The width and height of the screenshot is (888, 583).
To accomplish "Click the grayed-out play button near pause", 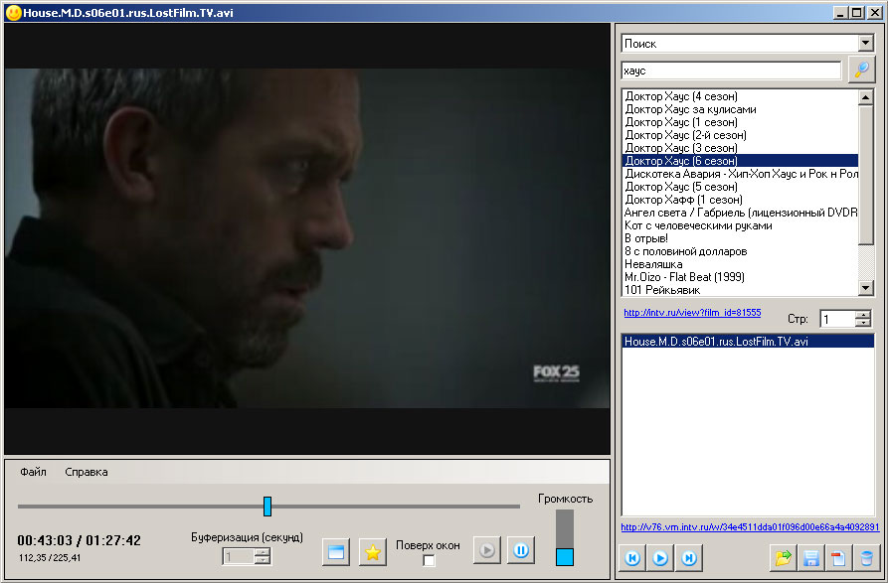I will (x=487, y=550).
